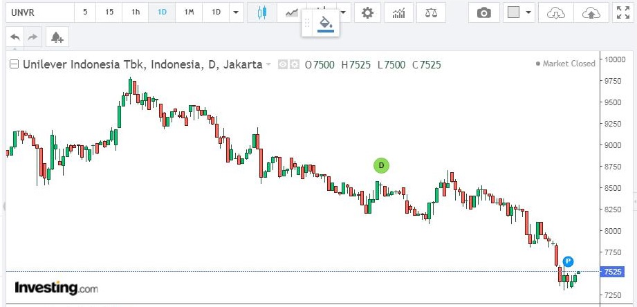
Task: Load chart layout via cloud download icon
Action: point(556,12)
